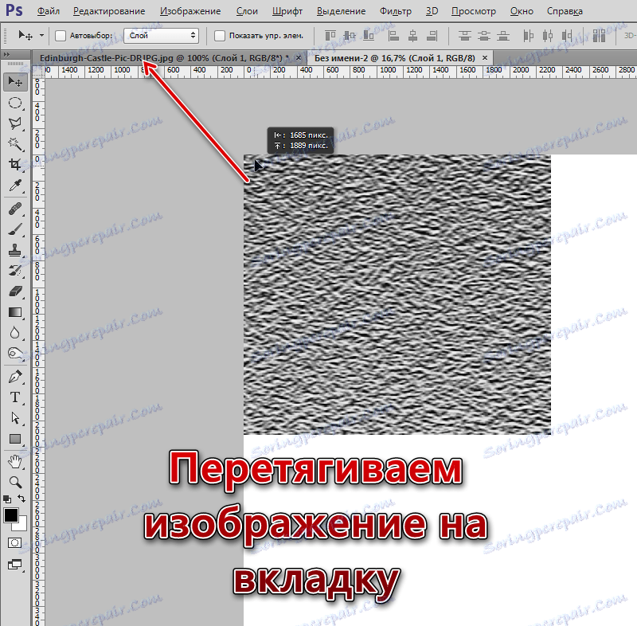Open the Фильтр menu
637x626 pixels.
[396, 11]
